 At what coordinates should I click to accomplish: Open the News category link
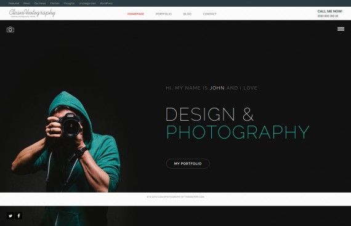click(x=26, y=3)
